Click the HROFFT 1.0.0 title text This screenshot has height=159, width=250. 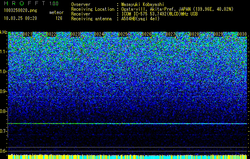coord(31,3)
